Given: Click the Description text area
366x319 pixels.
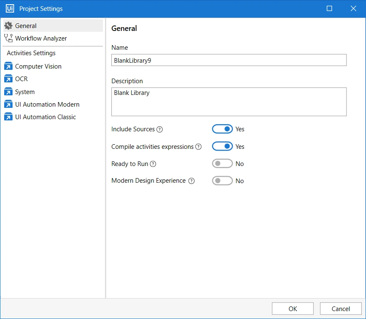Looking at the screenshot, I should (x=229, y=102).
